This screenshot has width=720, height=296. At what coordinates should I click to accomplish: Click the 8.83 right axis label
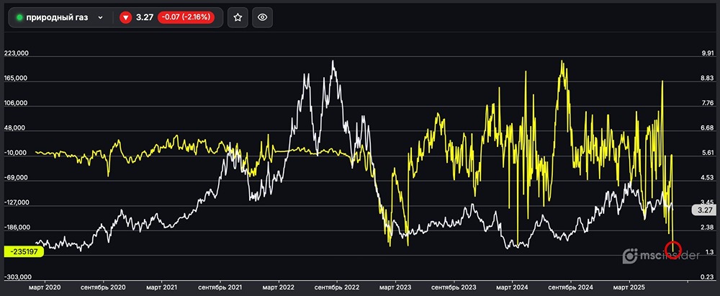pyautogui.click(x=706, y=78)
